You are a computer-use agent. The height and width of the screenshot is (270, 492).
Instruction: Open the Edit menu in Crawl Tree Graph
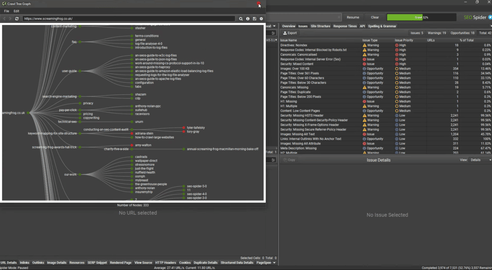pyautogui.click(x=16, y=11)
